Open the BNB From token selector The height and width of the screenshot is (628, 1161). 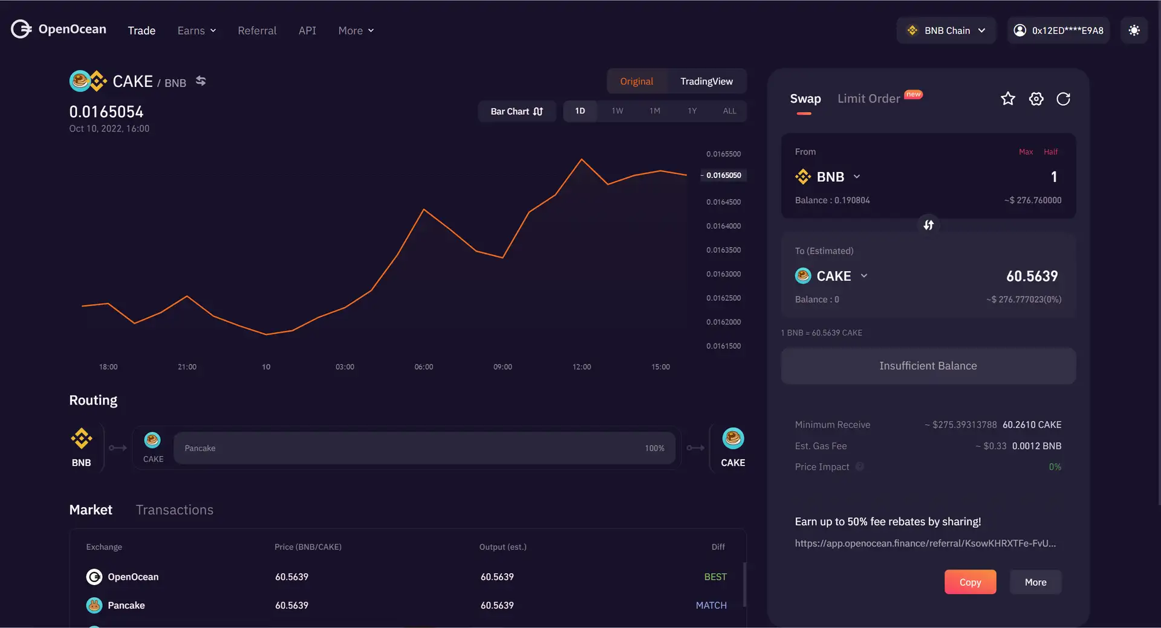point(828,177)
